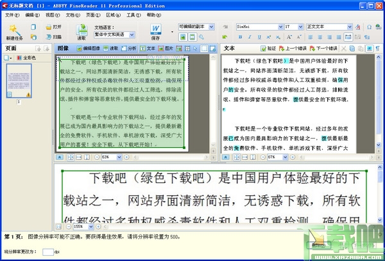Click the subscript icon

coord(278,37)
